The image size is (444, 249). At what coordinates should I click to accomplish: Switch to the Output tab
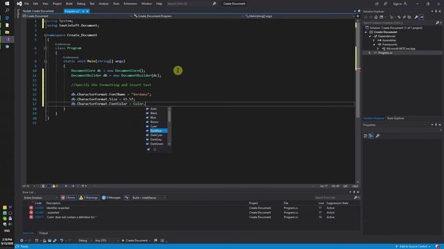[x=43, y=233]
